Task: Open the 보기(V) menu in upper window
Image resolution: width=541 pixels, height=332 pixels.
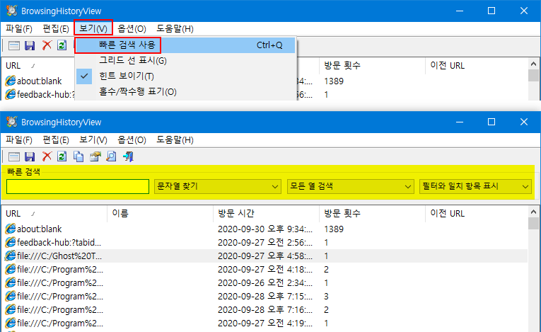Action: [x=93, y=29]
